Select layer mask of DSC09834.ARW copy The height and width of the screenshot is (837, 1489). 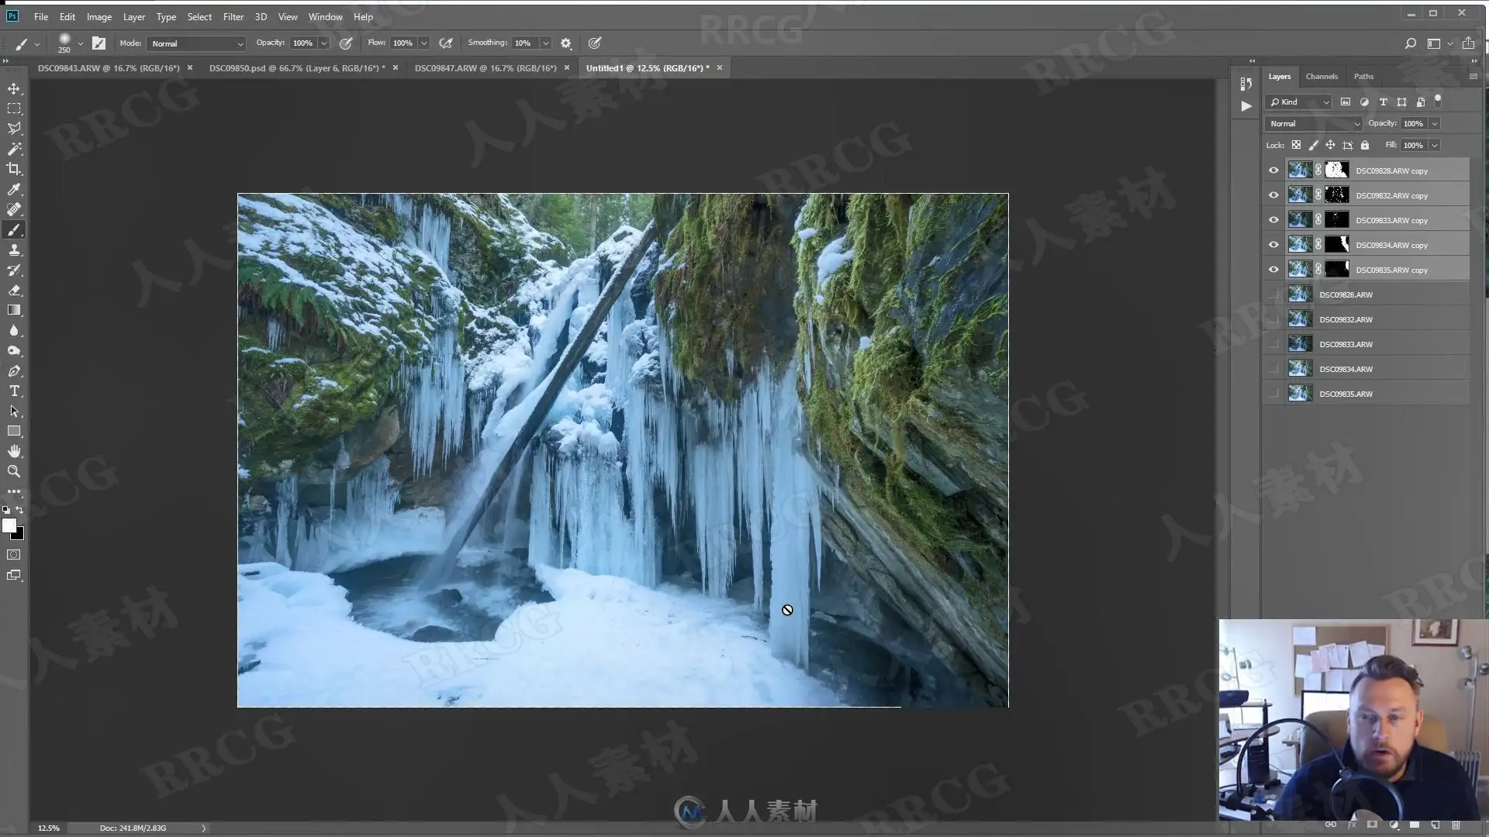pos(1336,245)
